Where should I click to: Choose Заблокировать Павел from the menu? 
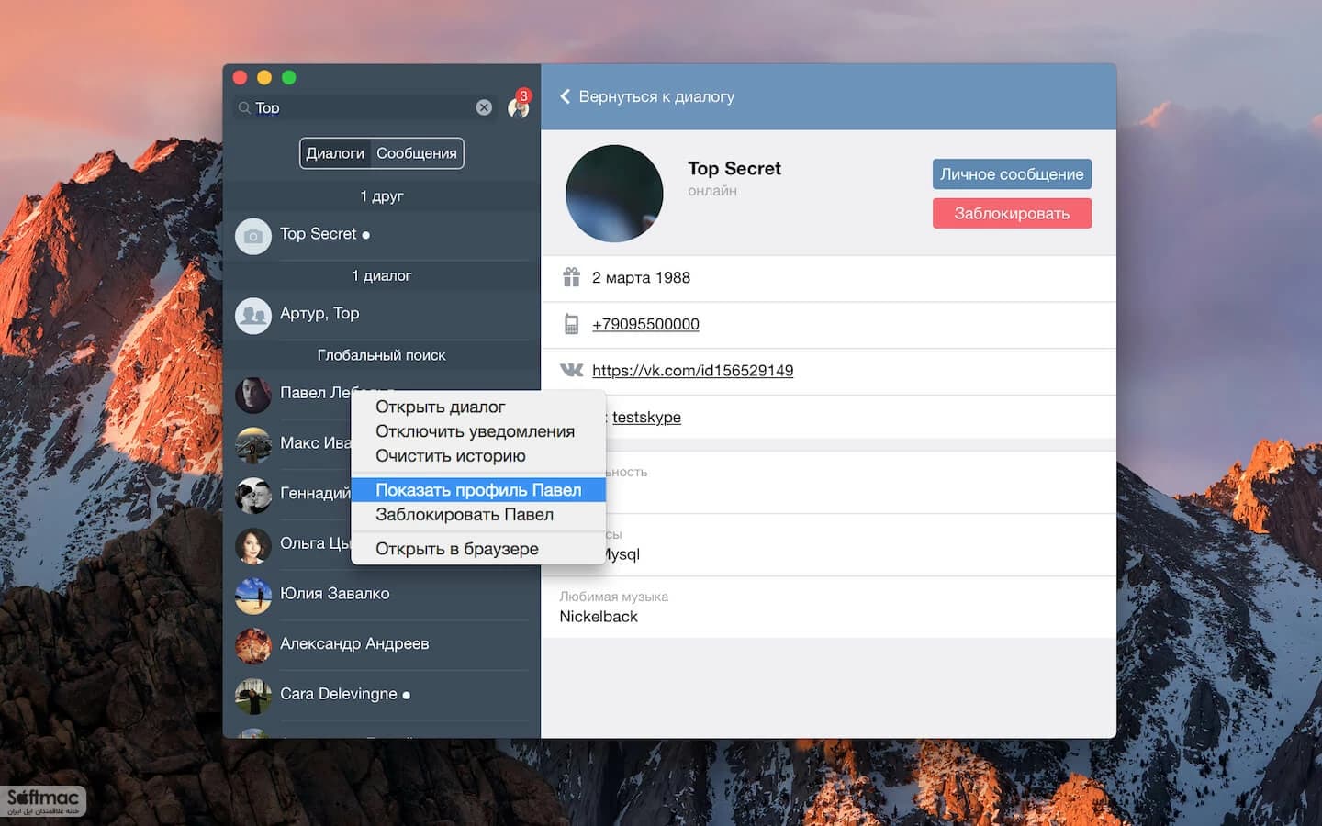coord(477,515)
